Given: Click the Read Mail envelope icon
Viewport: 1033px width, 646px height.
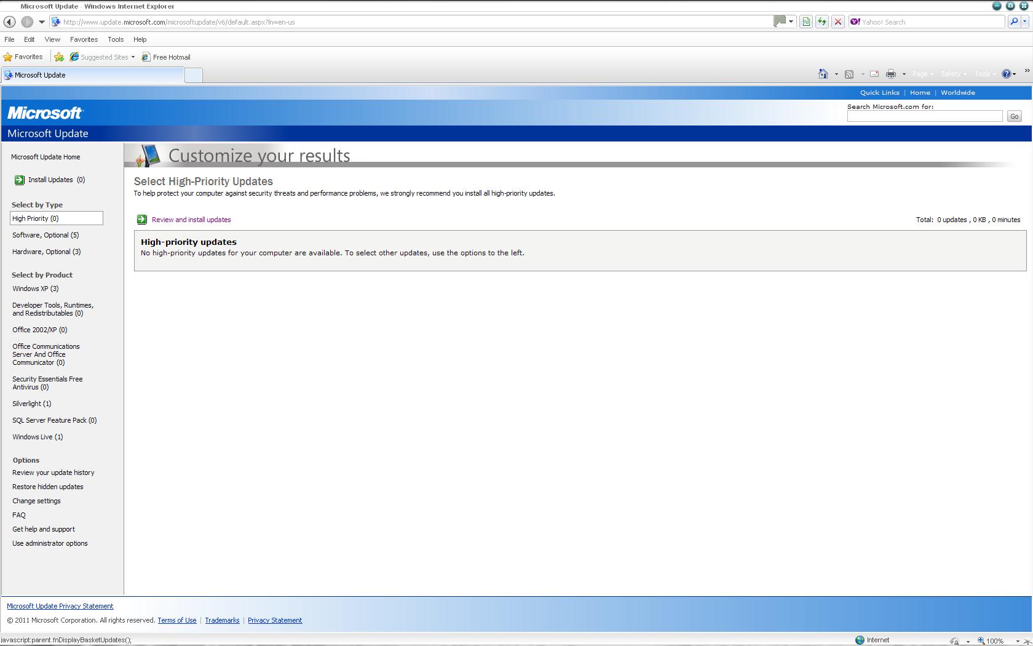Looking at the screenshot, I should coord(874,74).
